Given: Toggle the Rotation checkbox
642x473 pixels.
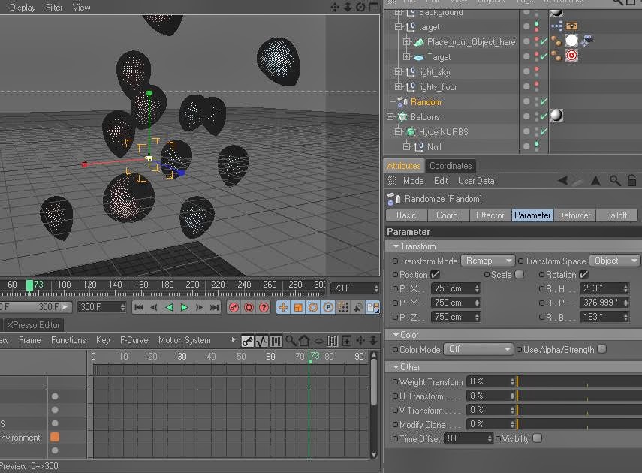Looking at the screenshot, I should point(584,274).
